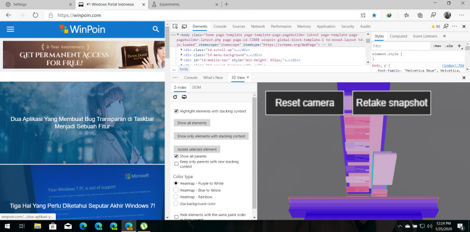The width and height of the screenshot is (470, 232).
Task: Add new style rule with plus icon
Action: [459, 46]
